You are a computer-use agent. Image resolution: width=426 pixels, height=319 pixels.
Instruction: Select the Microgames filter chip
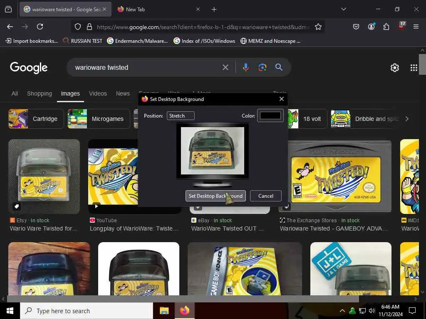(99, 119)
